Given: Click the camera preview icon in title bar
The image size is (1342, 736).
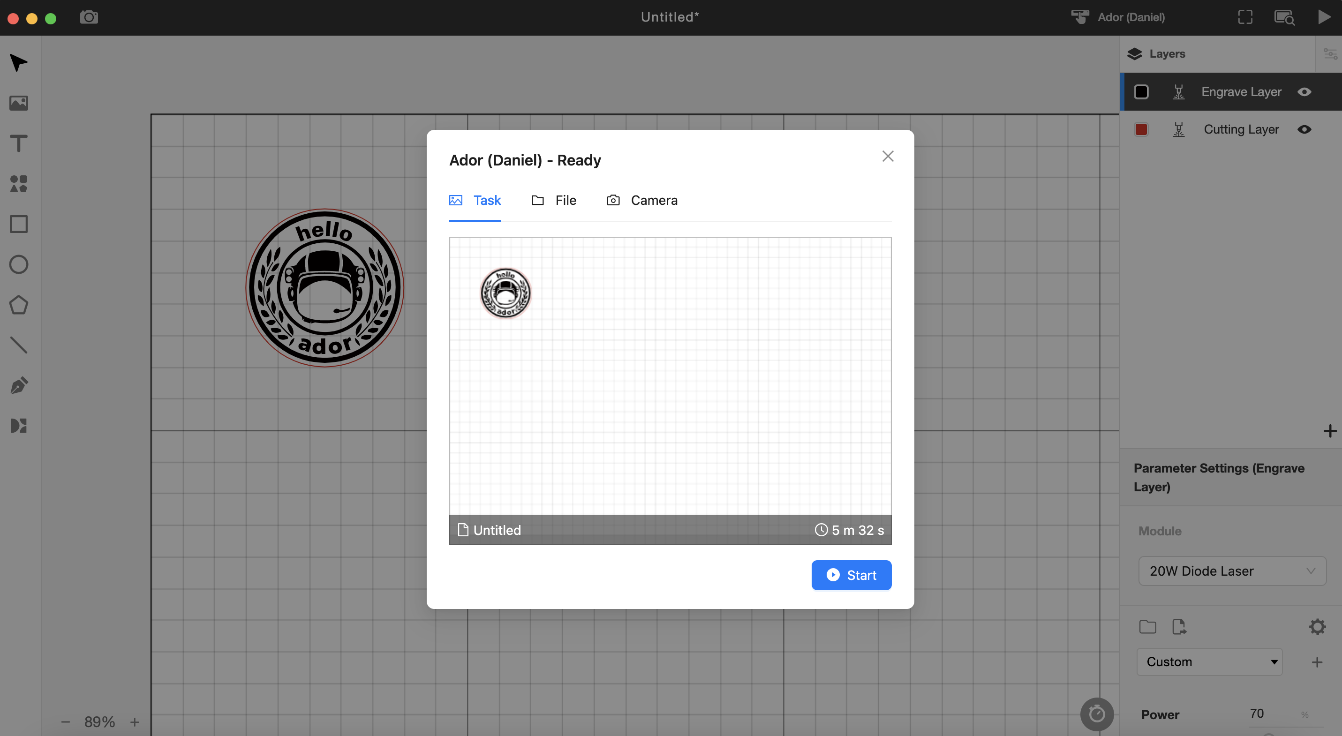Looking at the screenshot, I should (89, 17).
